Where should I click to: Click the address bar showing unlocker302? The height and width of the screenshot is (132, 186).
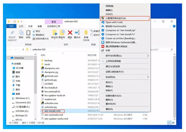coord(63,49)
